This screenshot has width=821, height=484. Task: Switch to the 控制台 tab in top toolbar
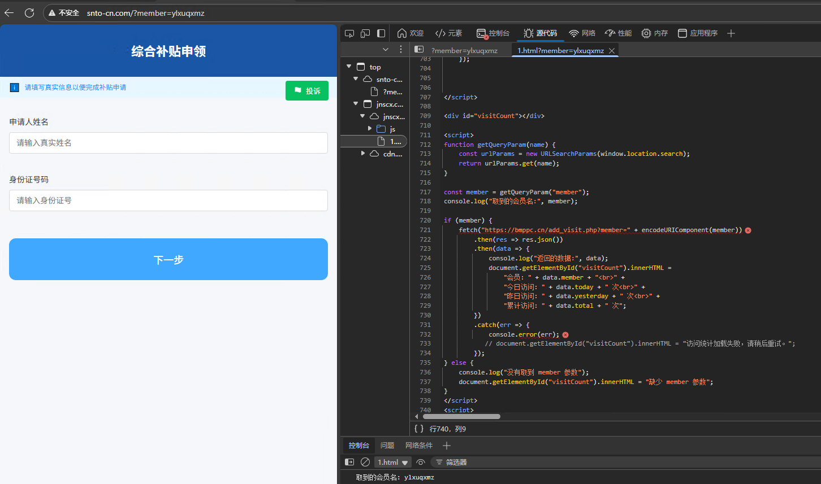pyautogui.click(x=493, y=33)
